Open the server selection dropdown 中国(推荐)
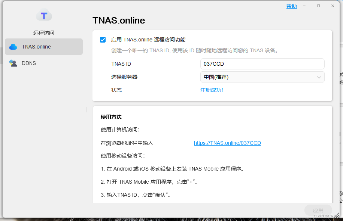This screenshot has height=221, width=343. coord(262,77)
